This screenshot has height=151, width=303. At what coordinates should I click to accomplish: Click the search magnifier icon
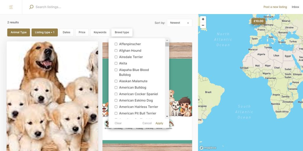(31, 7)
